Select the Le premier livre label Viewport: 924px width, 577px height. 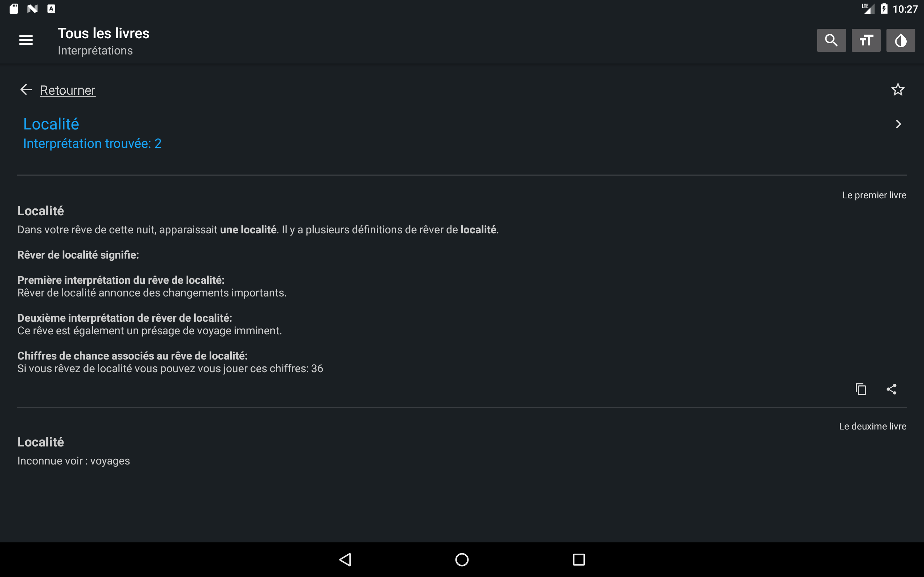pyautogui.click(x=874, y=195)
